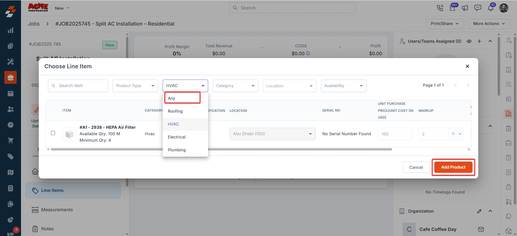Click COGS info icon
Viewport: 517px width, 236px height.
pos(308,53)
